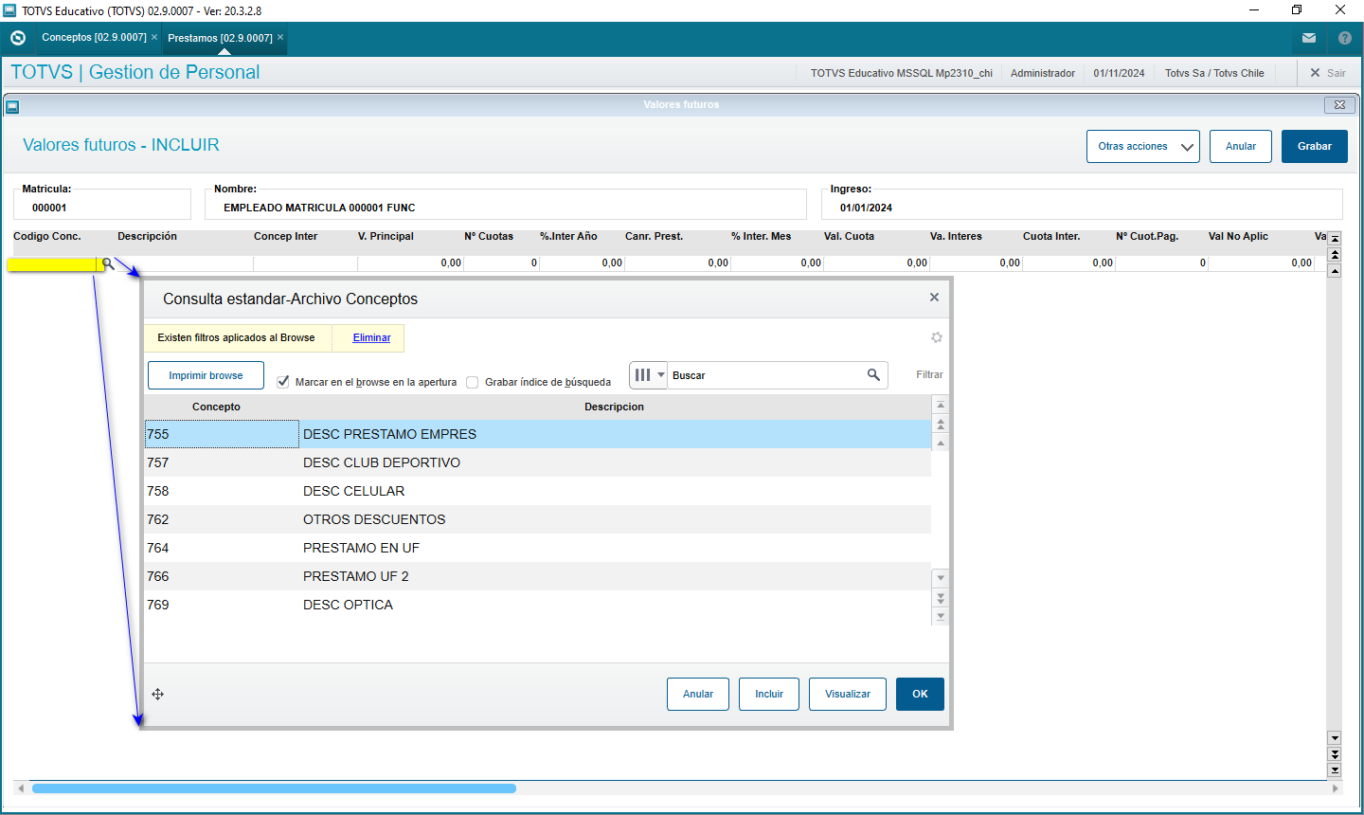Image resolution: width=1364 pixels, height=815 pixels.
Task: Click the 01/11/2024 date in header
Action: pos(1119,73)
